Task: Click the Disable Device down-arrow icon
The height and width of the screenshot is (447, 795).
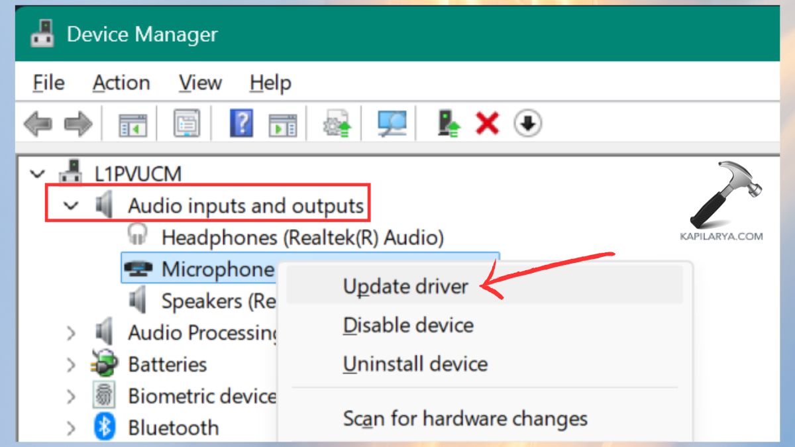Action: pyautogui.click(x=527, y=123)
